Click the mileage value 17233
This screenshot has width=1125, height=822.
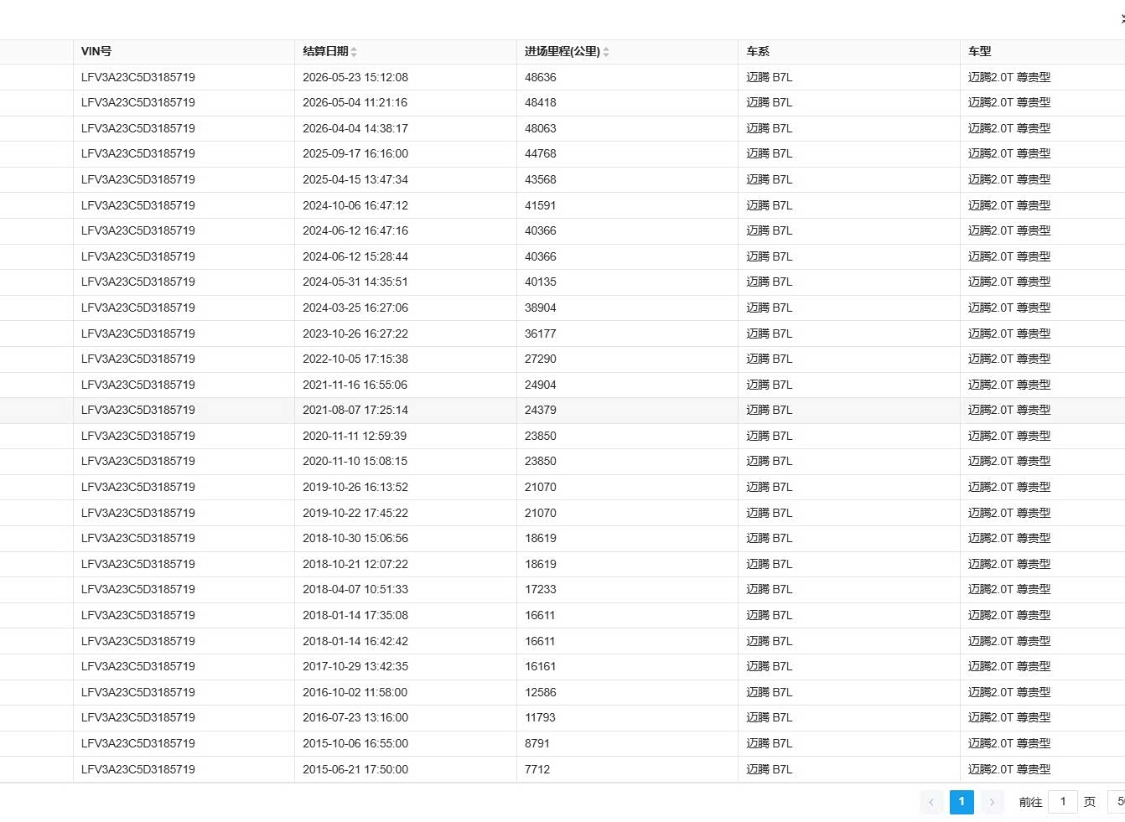tap(541, 589)
